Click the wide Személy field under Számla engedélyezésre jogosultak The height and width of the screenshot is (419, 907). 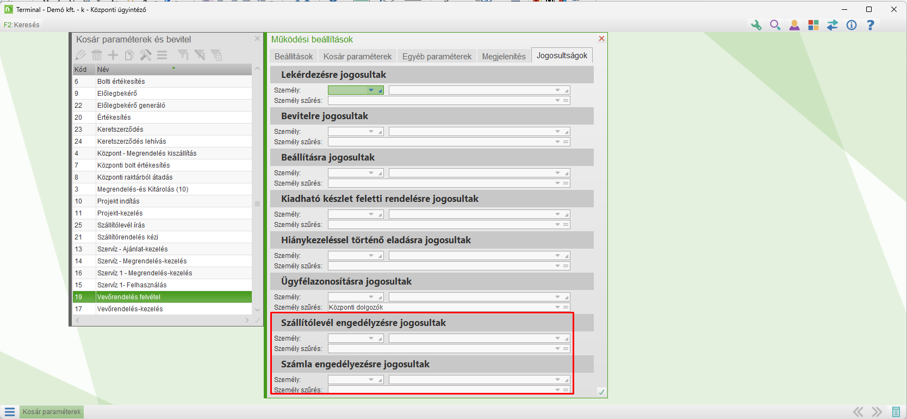[479, 380]
